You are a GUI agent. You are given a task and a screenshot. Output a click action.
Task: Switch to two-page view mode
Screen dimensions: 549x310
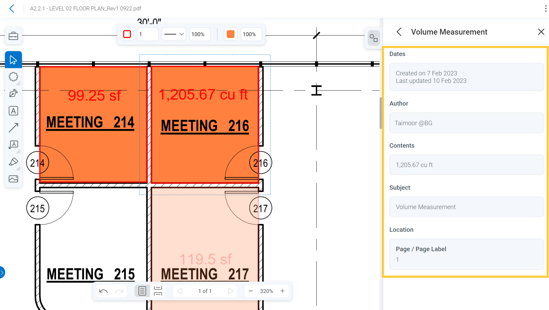click(158, 291)
